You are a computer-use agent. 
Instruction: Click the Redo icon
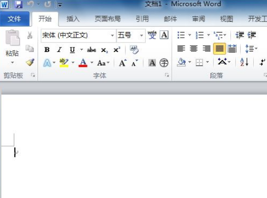pos(47,4)
